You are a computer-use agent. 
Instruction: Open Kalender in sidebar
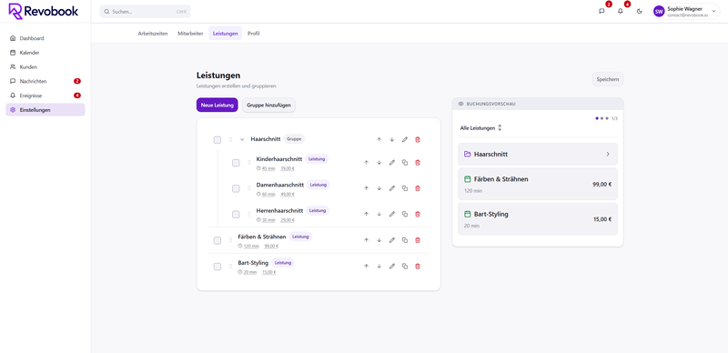(x=45, y=53)
